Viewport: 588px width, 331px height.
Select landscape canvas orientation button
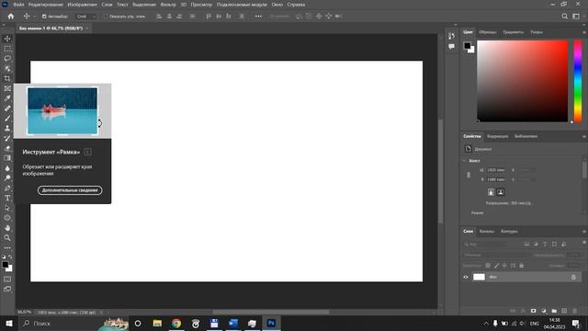pos(500,192)
